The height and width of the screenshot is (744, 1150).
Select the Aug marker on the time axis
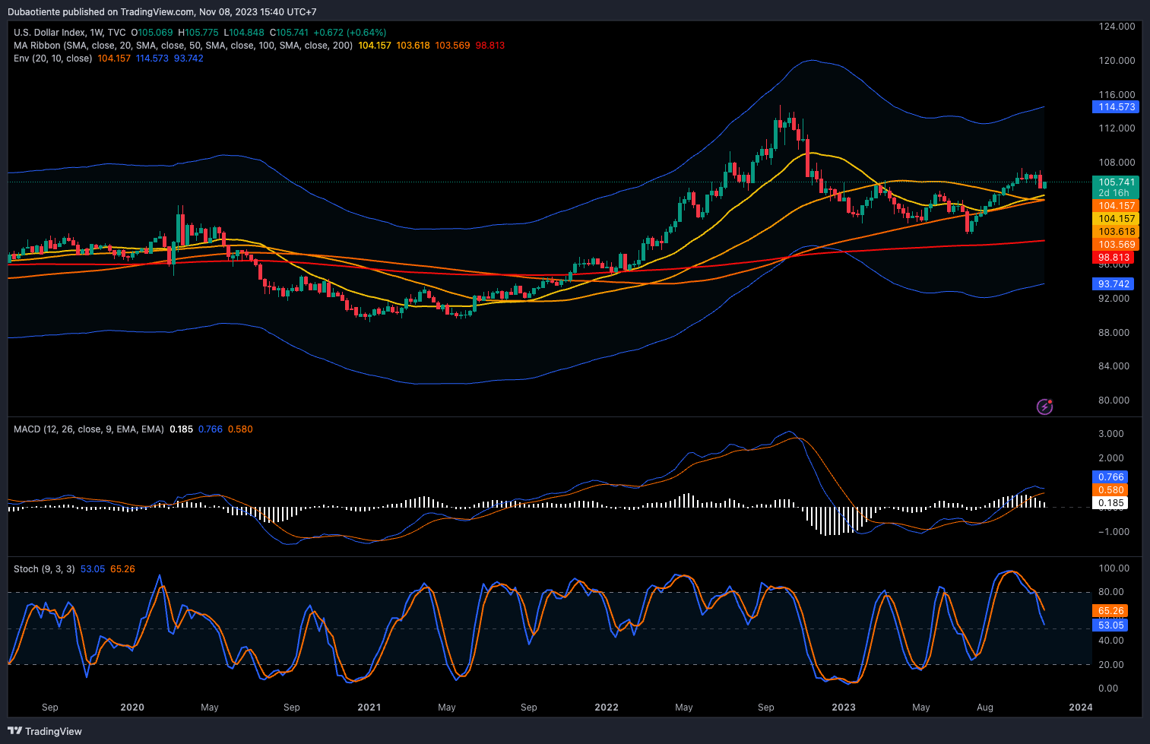(984, 708)
